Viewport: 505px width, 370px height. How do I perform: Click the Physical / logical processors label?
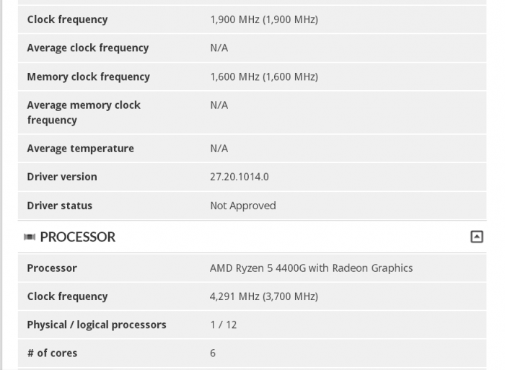97,325
